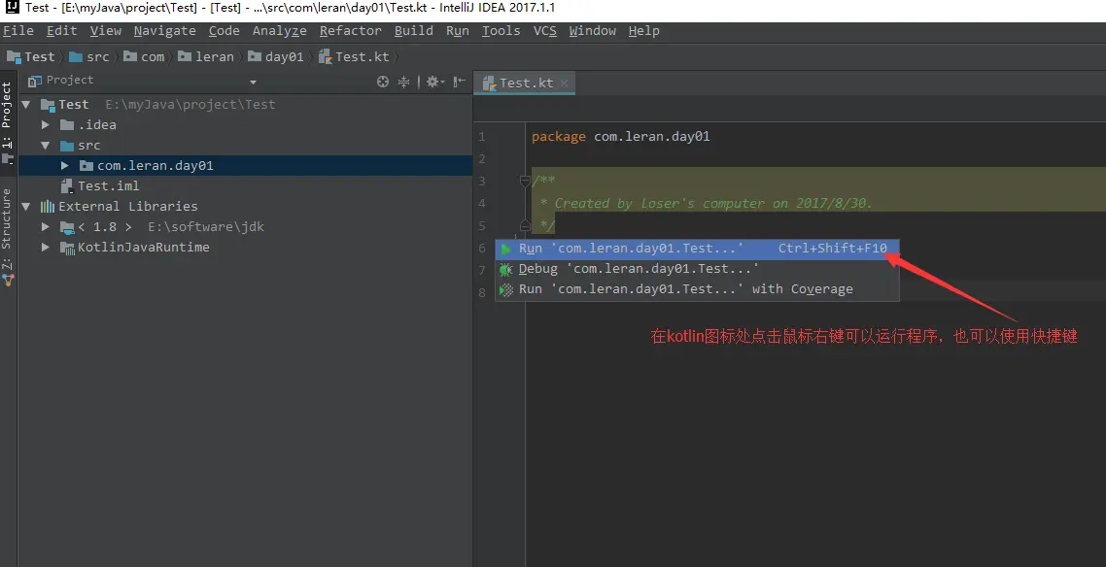
Task: Open the Analyze menu
Action: (279, 30)
